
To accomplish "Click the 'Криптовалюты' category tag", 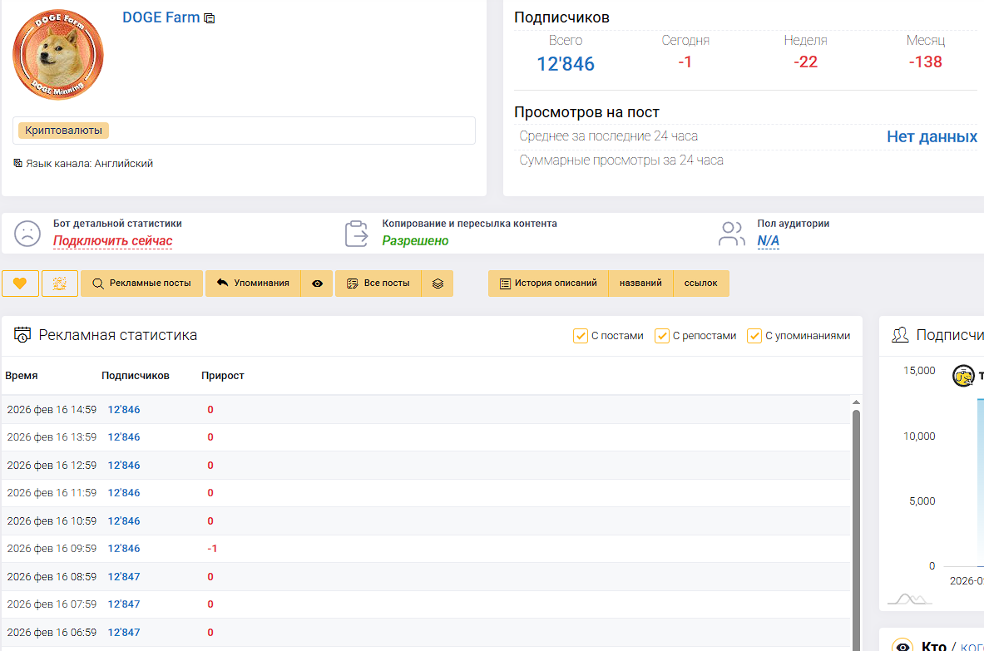I will pyautogui.click(x=64, y=131).
